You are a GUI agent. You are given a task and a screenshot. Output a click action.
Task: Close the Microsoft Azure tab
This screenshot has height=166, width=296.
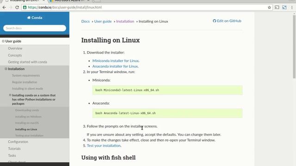pyautogui.click(x=88, y=1)
